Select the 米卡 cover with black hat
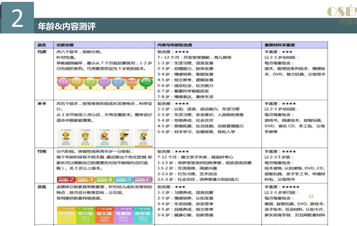Viewport: 357px width, 226px height. pos(124,137)
